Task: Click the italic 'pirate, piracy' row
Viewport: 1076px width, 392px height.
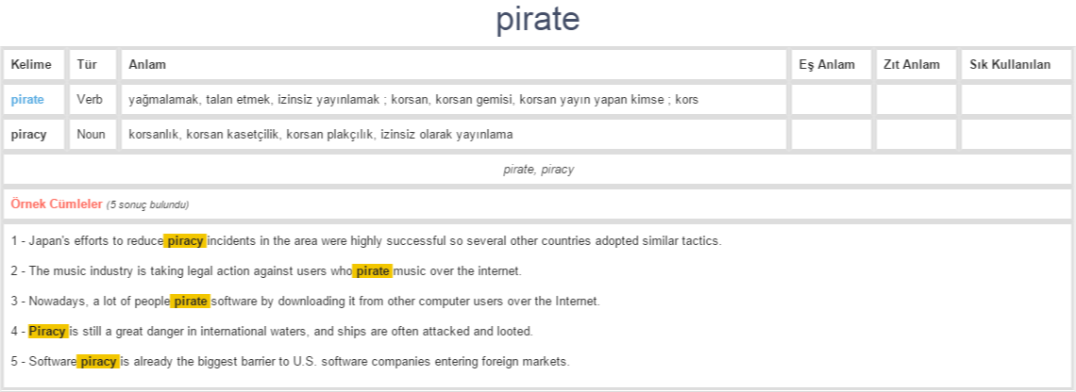Action: 538,170
